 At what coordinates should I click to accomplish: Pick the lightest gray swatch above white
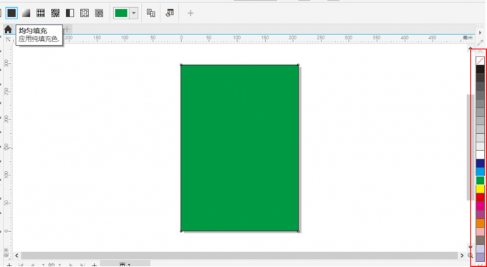pos(480,146)
